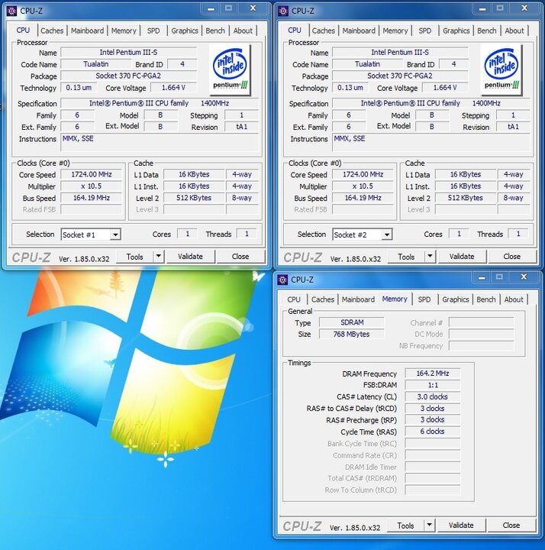Click the Tools button in the Socket #1 window
The height and width of the screenshot is (550, 545).
tap(135, 257)
